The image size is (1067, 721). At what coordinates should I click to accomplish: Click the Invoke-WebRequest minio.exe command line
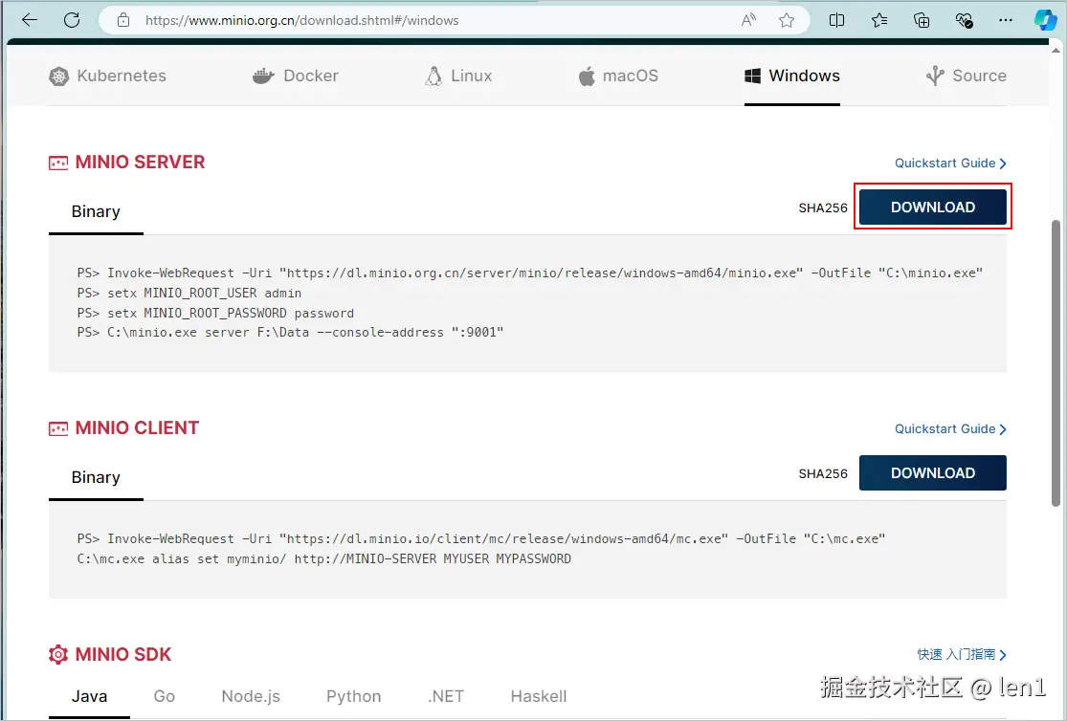coord(530,273)
